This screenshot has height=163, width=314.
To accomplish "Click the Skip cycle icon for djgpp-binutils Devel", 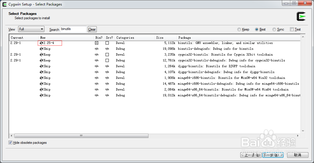I will click(41, 66).
